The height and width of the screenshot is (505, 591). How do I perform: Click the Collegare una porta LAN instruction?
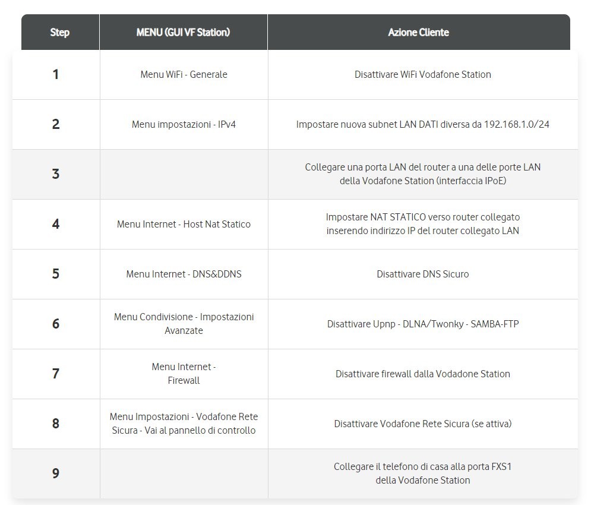click(422, 173)
